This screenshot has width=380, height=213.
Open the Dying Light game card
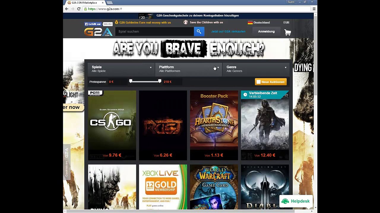[112, 187]
